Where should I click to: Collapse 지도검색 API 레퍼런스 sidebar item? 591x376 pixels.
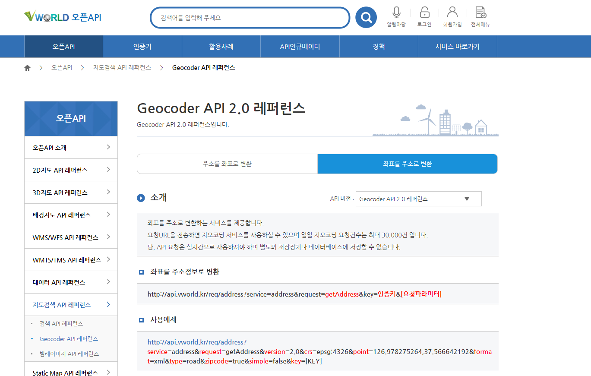pos(71,305)
